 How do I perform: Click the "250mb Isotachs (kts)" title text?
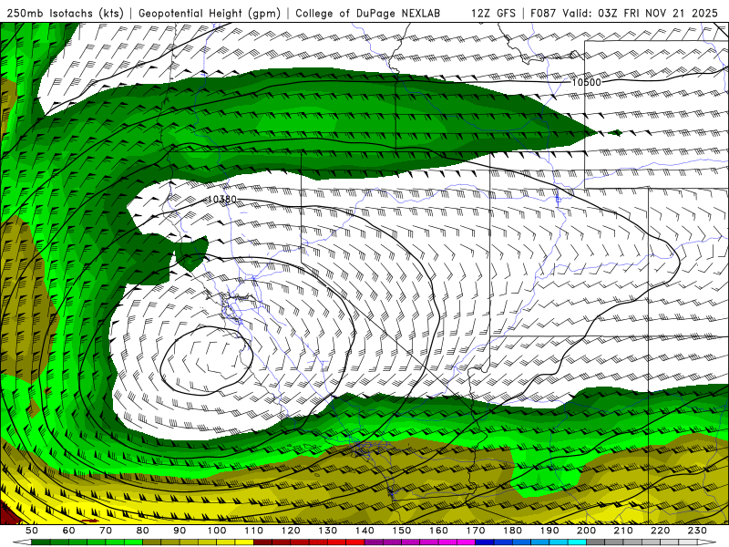(x=66, y=13)
